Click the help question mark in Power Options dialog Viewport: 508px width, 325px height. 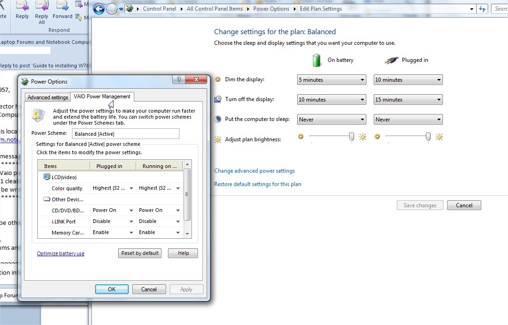point(179,79)
